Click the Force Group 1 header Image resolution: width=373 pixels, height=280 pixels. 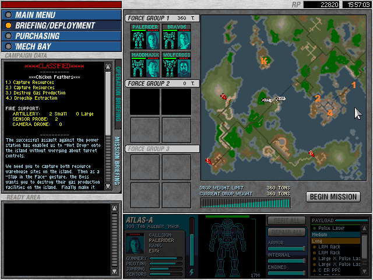click(x=162, y=18)
